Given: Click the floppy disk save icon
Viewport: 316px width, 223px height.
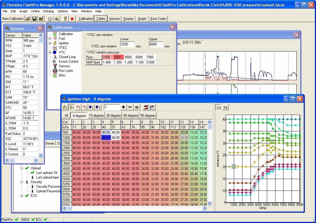Looking at the screenshot, I should (x=34, y=19).
